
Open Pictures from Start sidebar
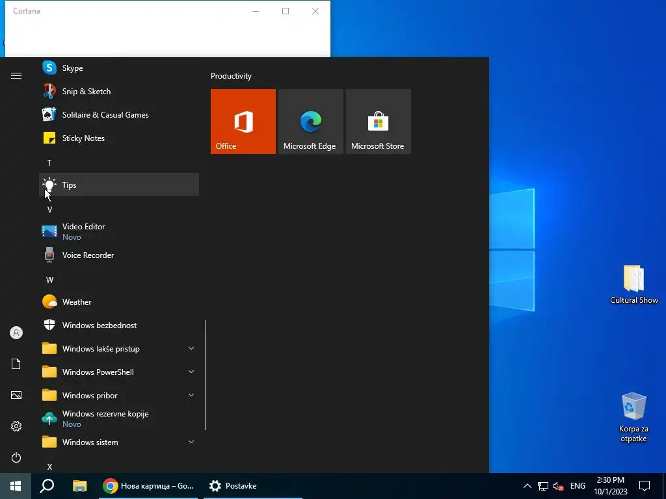16,395
